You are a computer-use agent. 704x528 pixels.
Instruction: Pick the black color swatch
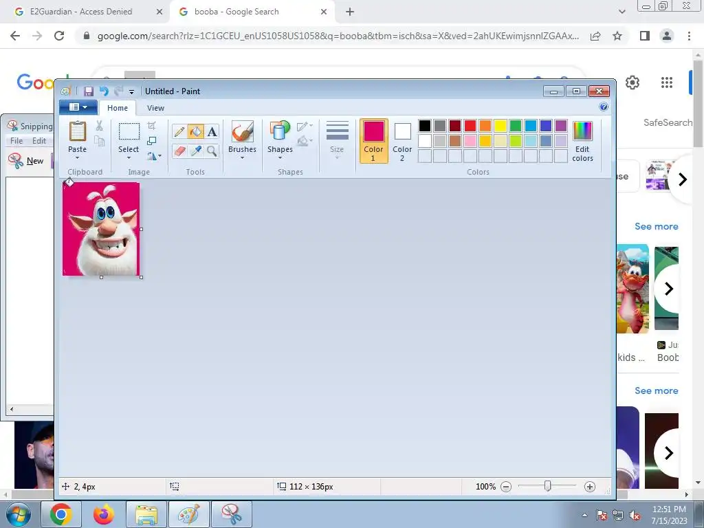coord(425,126)
